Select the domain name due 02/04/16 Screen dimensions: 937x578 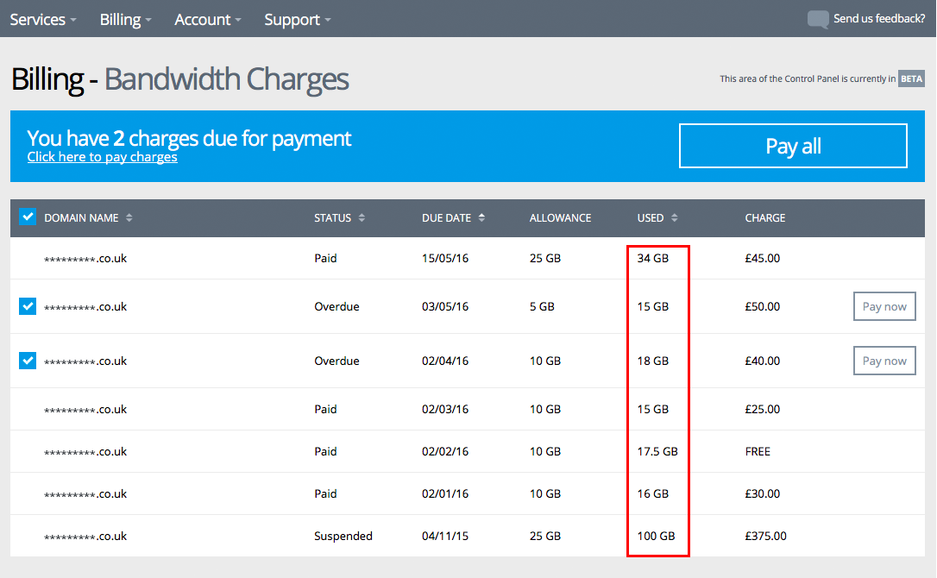pyautogui.click(x=85, y=361)
